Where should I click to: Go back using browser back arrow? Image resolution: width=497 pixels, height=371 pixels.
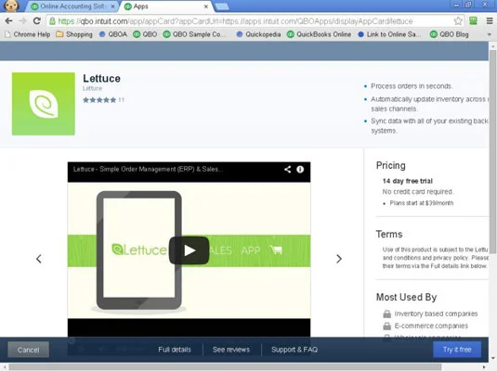pyautogui.click(x=8, y=21)
